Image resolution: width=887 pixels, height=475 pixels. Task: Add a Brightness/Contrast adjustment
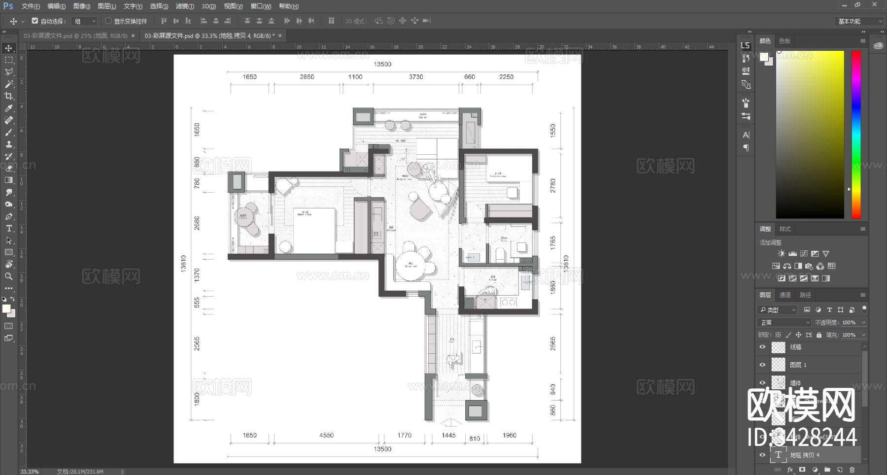pos(781,254)
